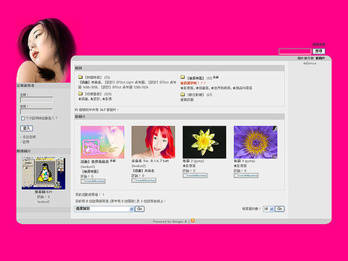Open the random image thumbnail showing the Tux penguin
Image resolution: width=348 pixels, height=261 pixels.
43,173
